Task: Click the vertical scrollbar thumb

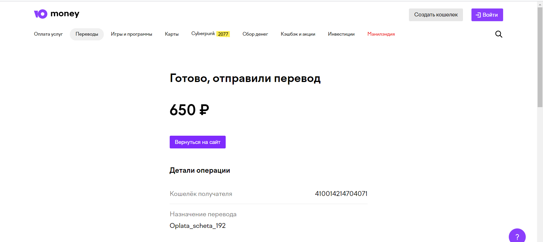Action: (540, 57)
